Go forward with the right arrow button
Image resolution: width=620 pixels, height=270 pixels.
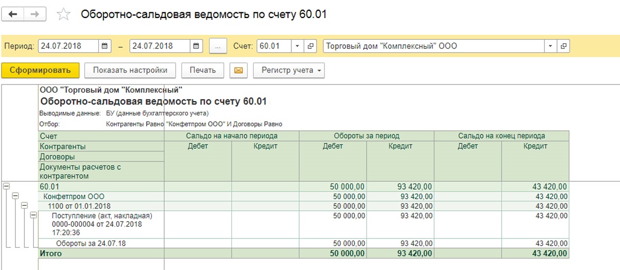click(35, 14)
